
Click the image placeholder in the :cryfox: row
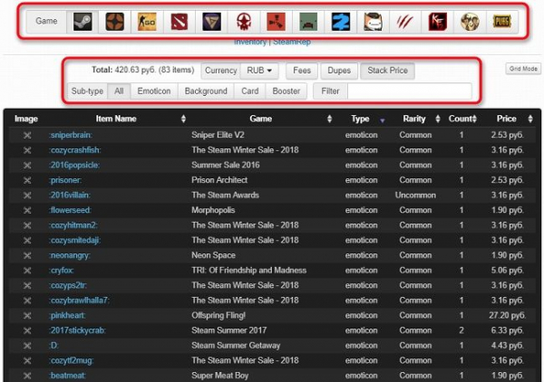(x=27, y=271)
